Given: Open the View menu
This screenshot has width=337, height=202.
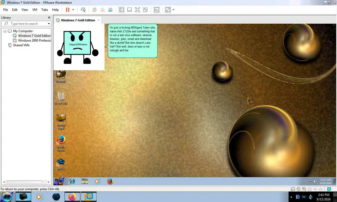Looking at the screenshot, I should point(25,10).
